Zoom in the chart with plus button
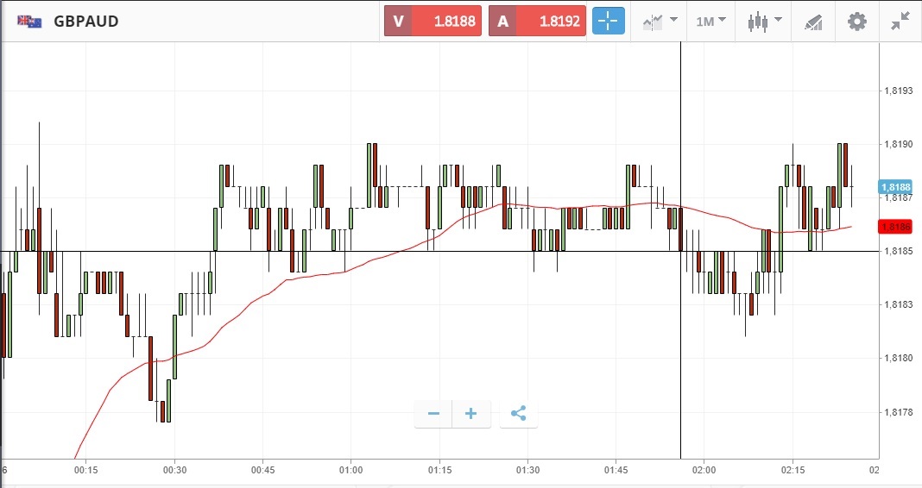This screenshot has height=488, width=922. pos(471,414)
